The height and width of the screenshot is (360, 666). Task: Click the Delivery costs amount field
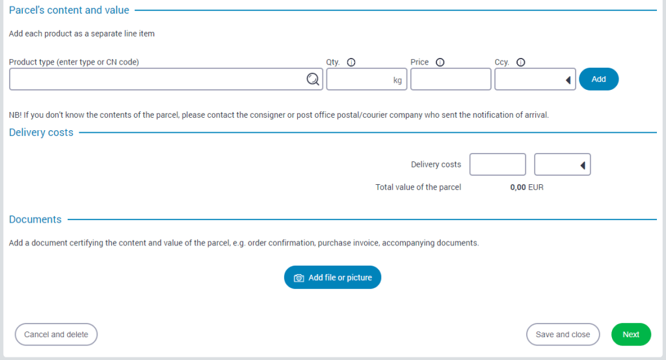point(497,165)
